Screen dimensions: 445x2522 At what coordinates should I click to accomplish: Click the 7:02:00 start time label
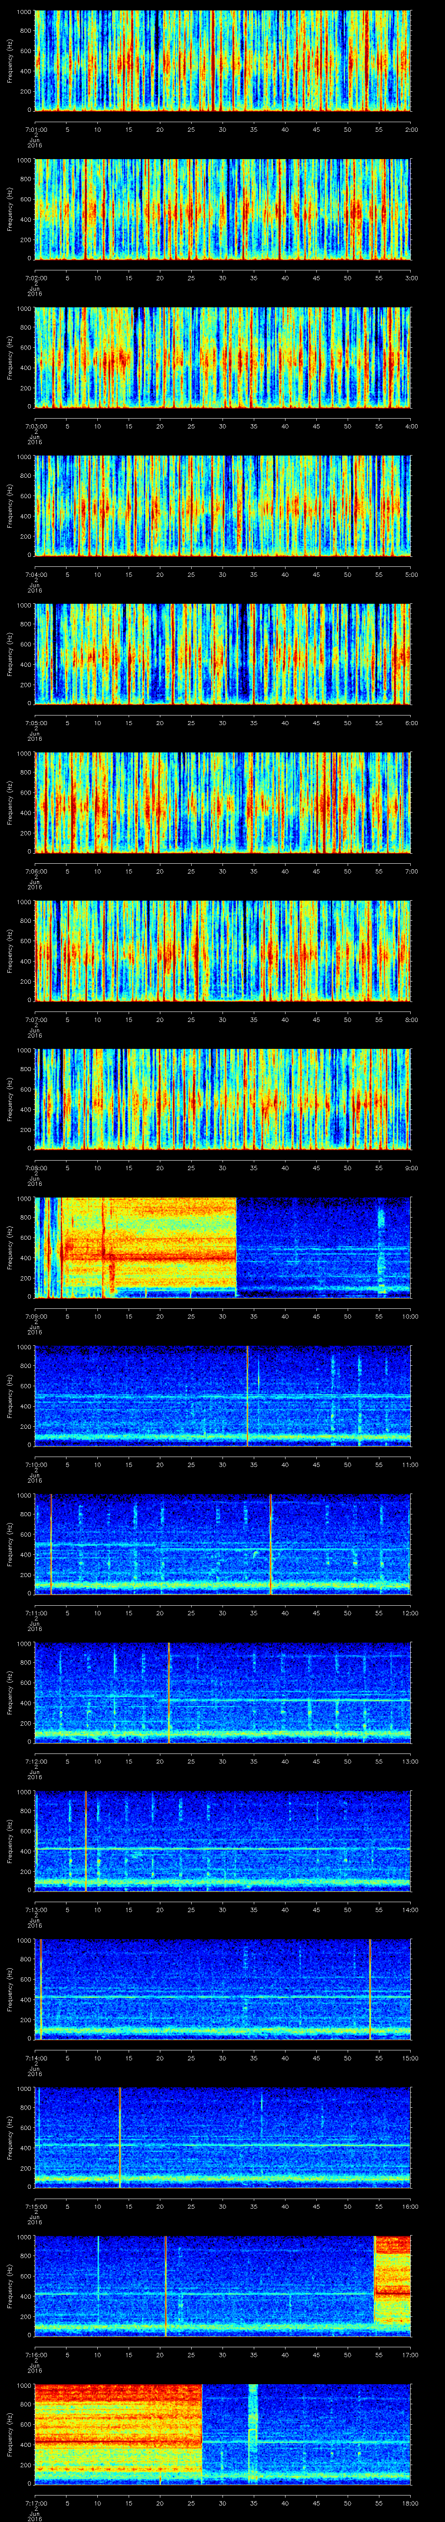pos(35,278)
